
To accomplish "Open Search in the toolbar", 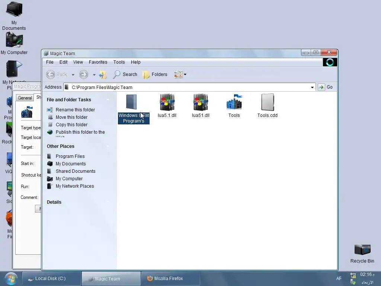I will point(125,74).
